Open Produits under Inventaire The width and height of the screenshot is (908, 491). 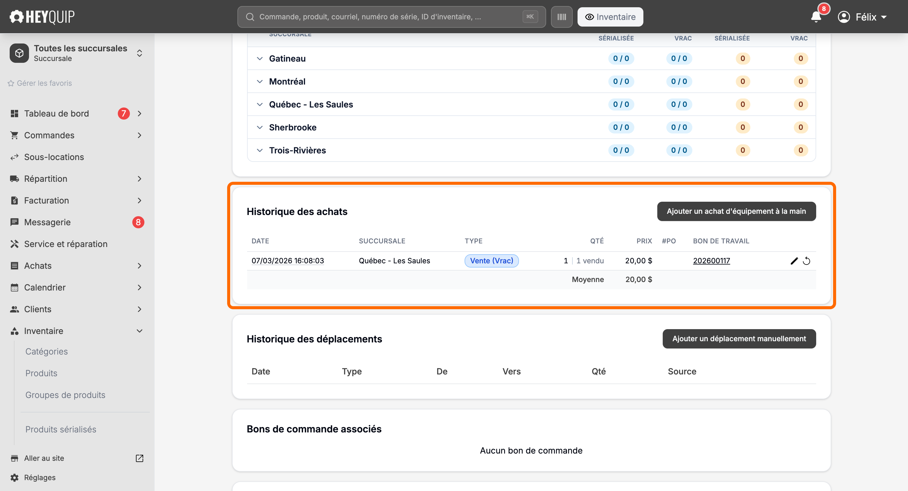coord(41,373)
